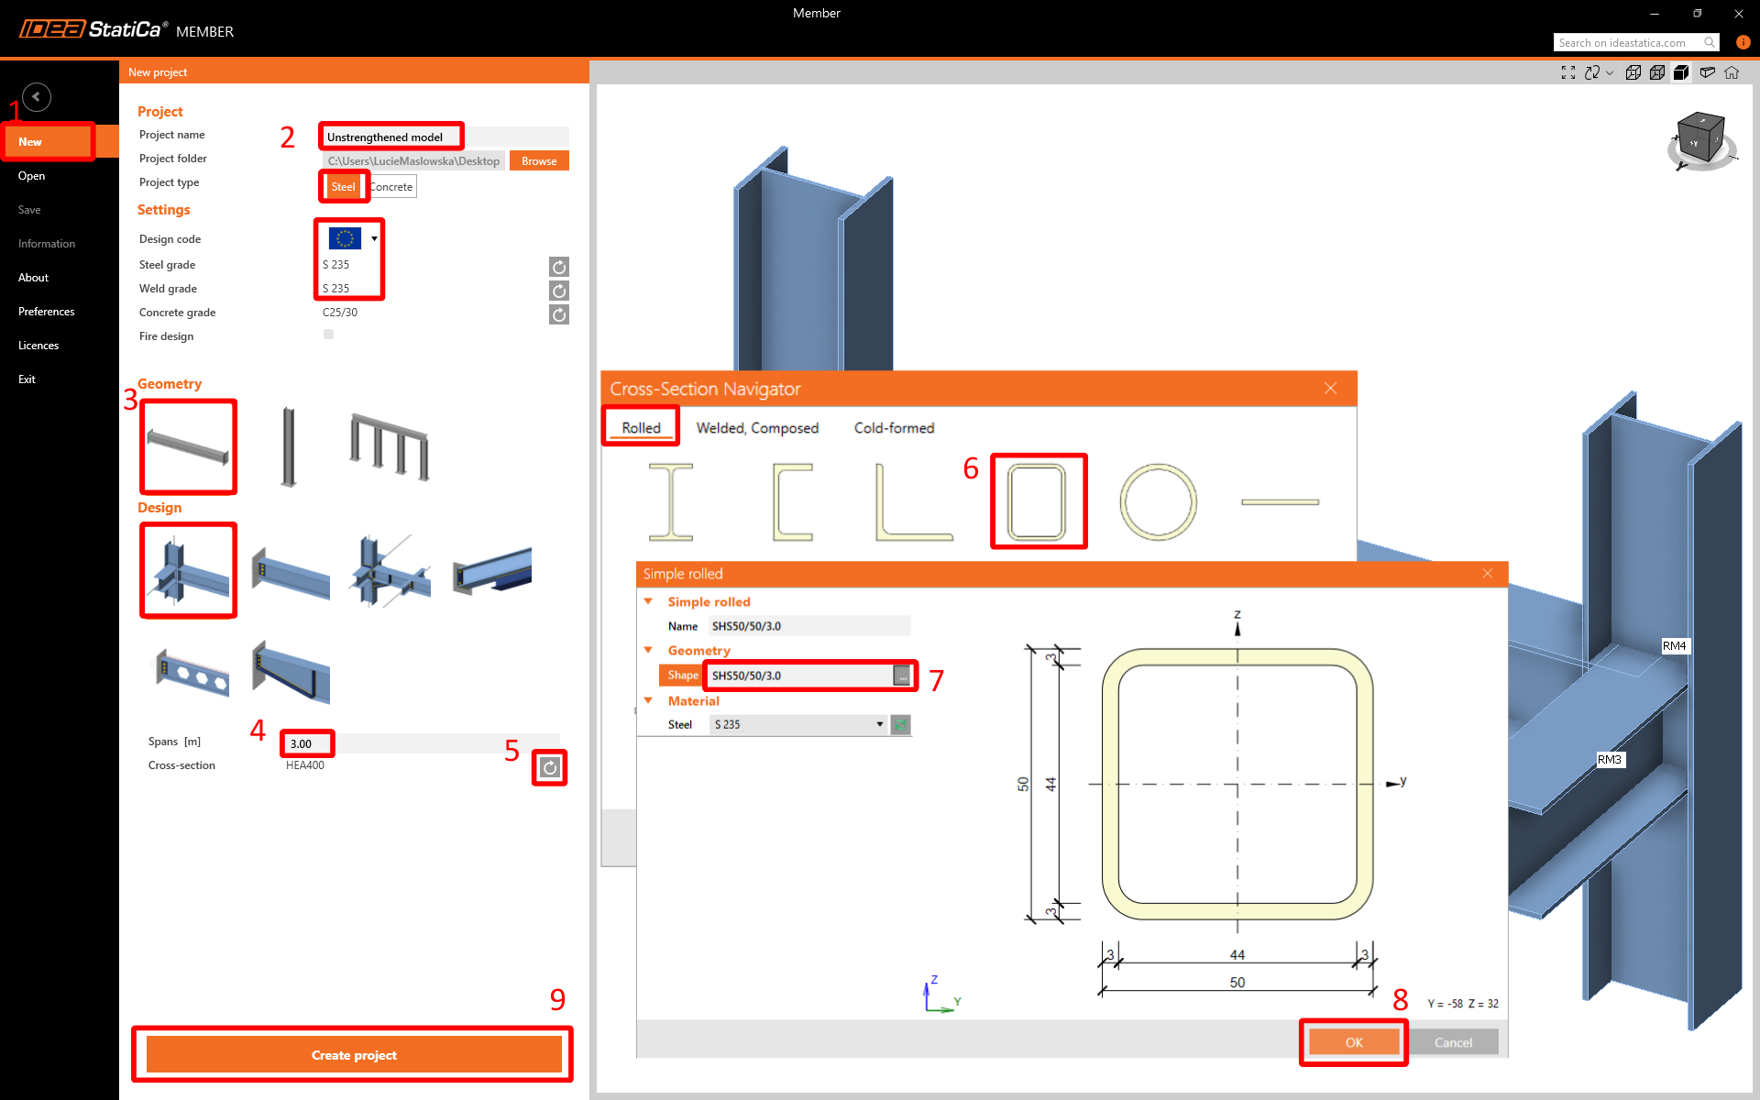This screenshot has height=1100, width=1760.
Task: Toggle the Fire design checkbox
Action: point(328,335)
